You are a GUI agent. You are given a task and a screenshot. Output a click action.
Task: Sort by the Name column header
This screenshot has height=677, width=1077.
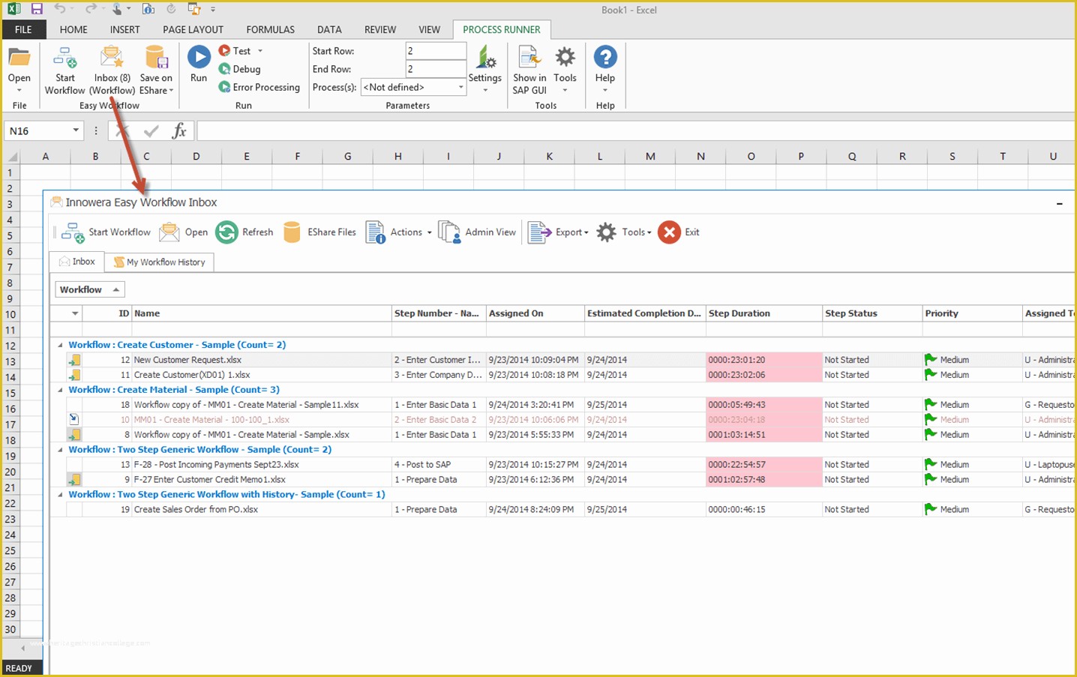pyautogui.click(x=262, y=313)
